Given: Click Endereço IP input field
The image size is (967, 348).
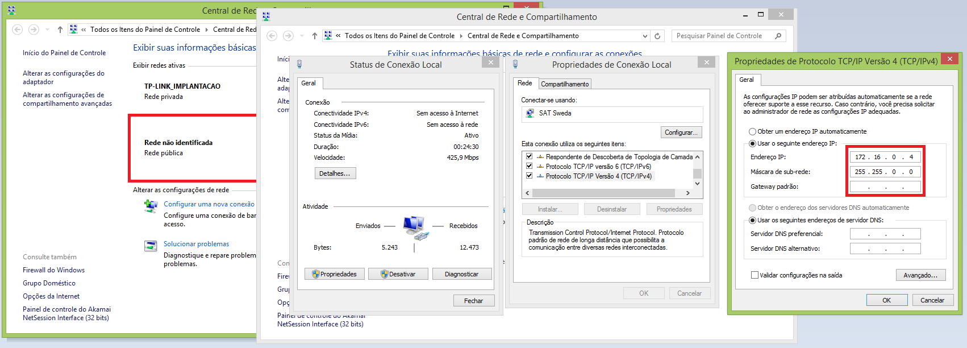Looking at the screenshot, I should tap(885, 157).
